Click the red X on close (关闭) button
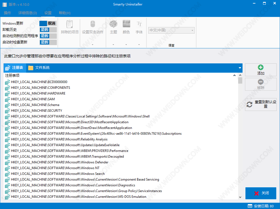 (256, 193)
